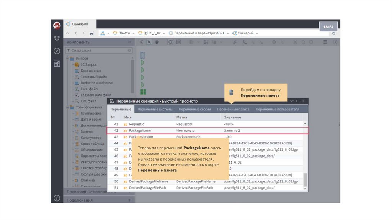Select the hand pan tool
This screenshot has width=392, height=220.
pyautogui.click(x=157, y=42)
